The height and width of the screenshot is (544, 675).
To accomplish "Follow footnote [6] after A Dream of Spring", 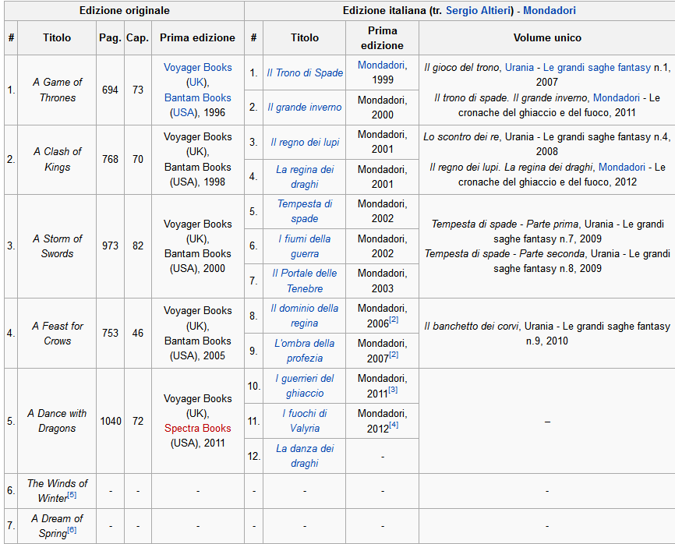I will click(x=72, y=530).
